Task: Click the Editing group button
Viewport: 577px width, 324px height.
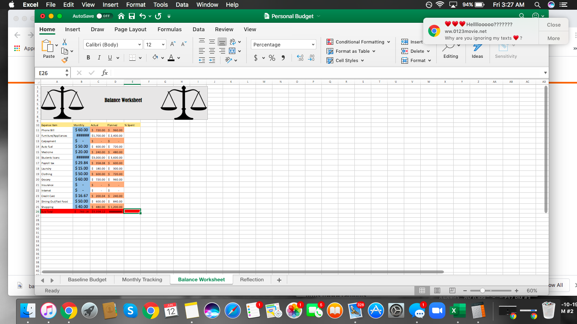Action: 451,50
